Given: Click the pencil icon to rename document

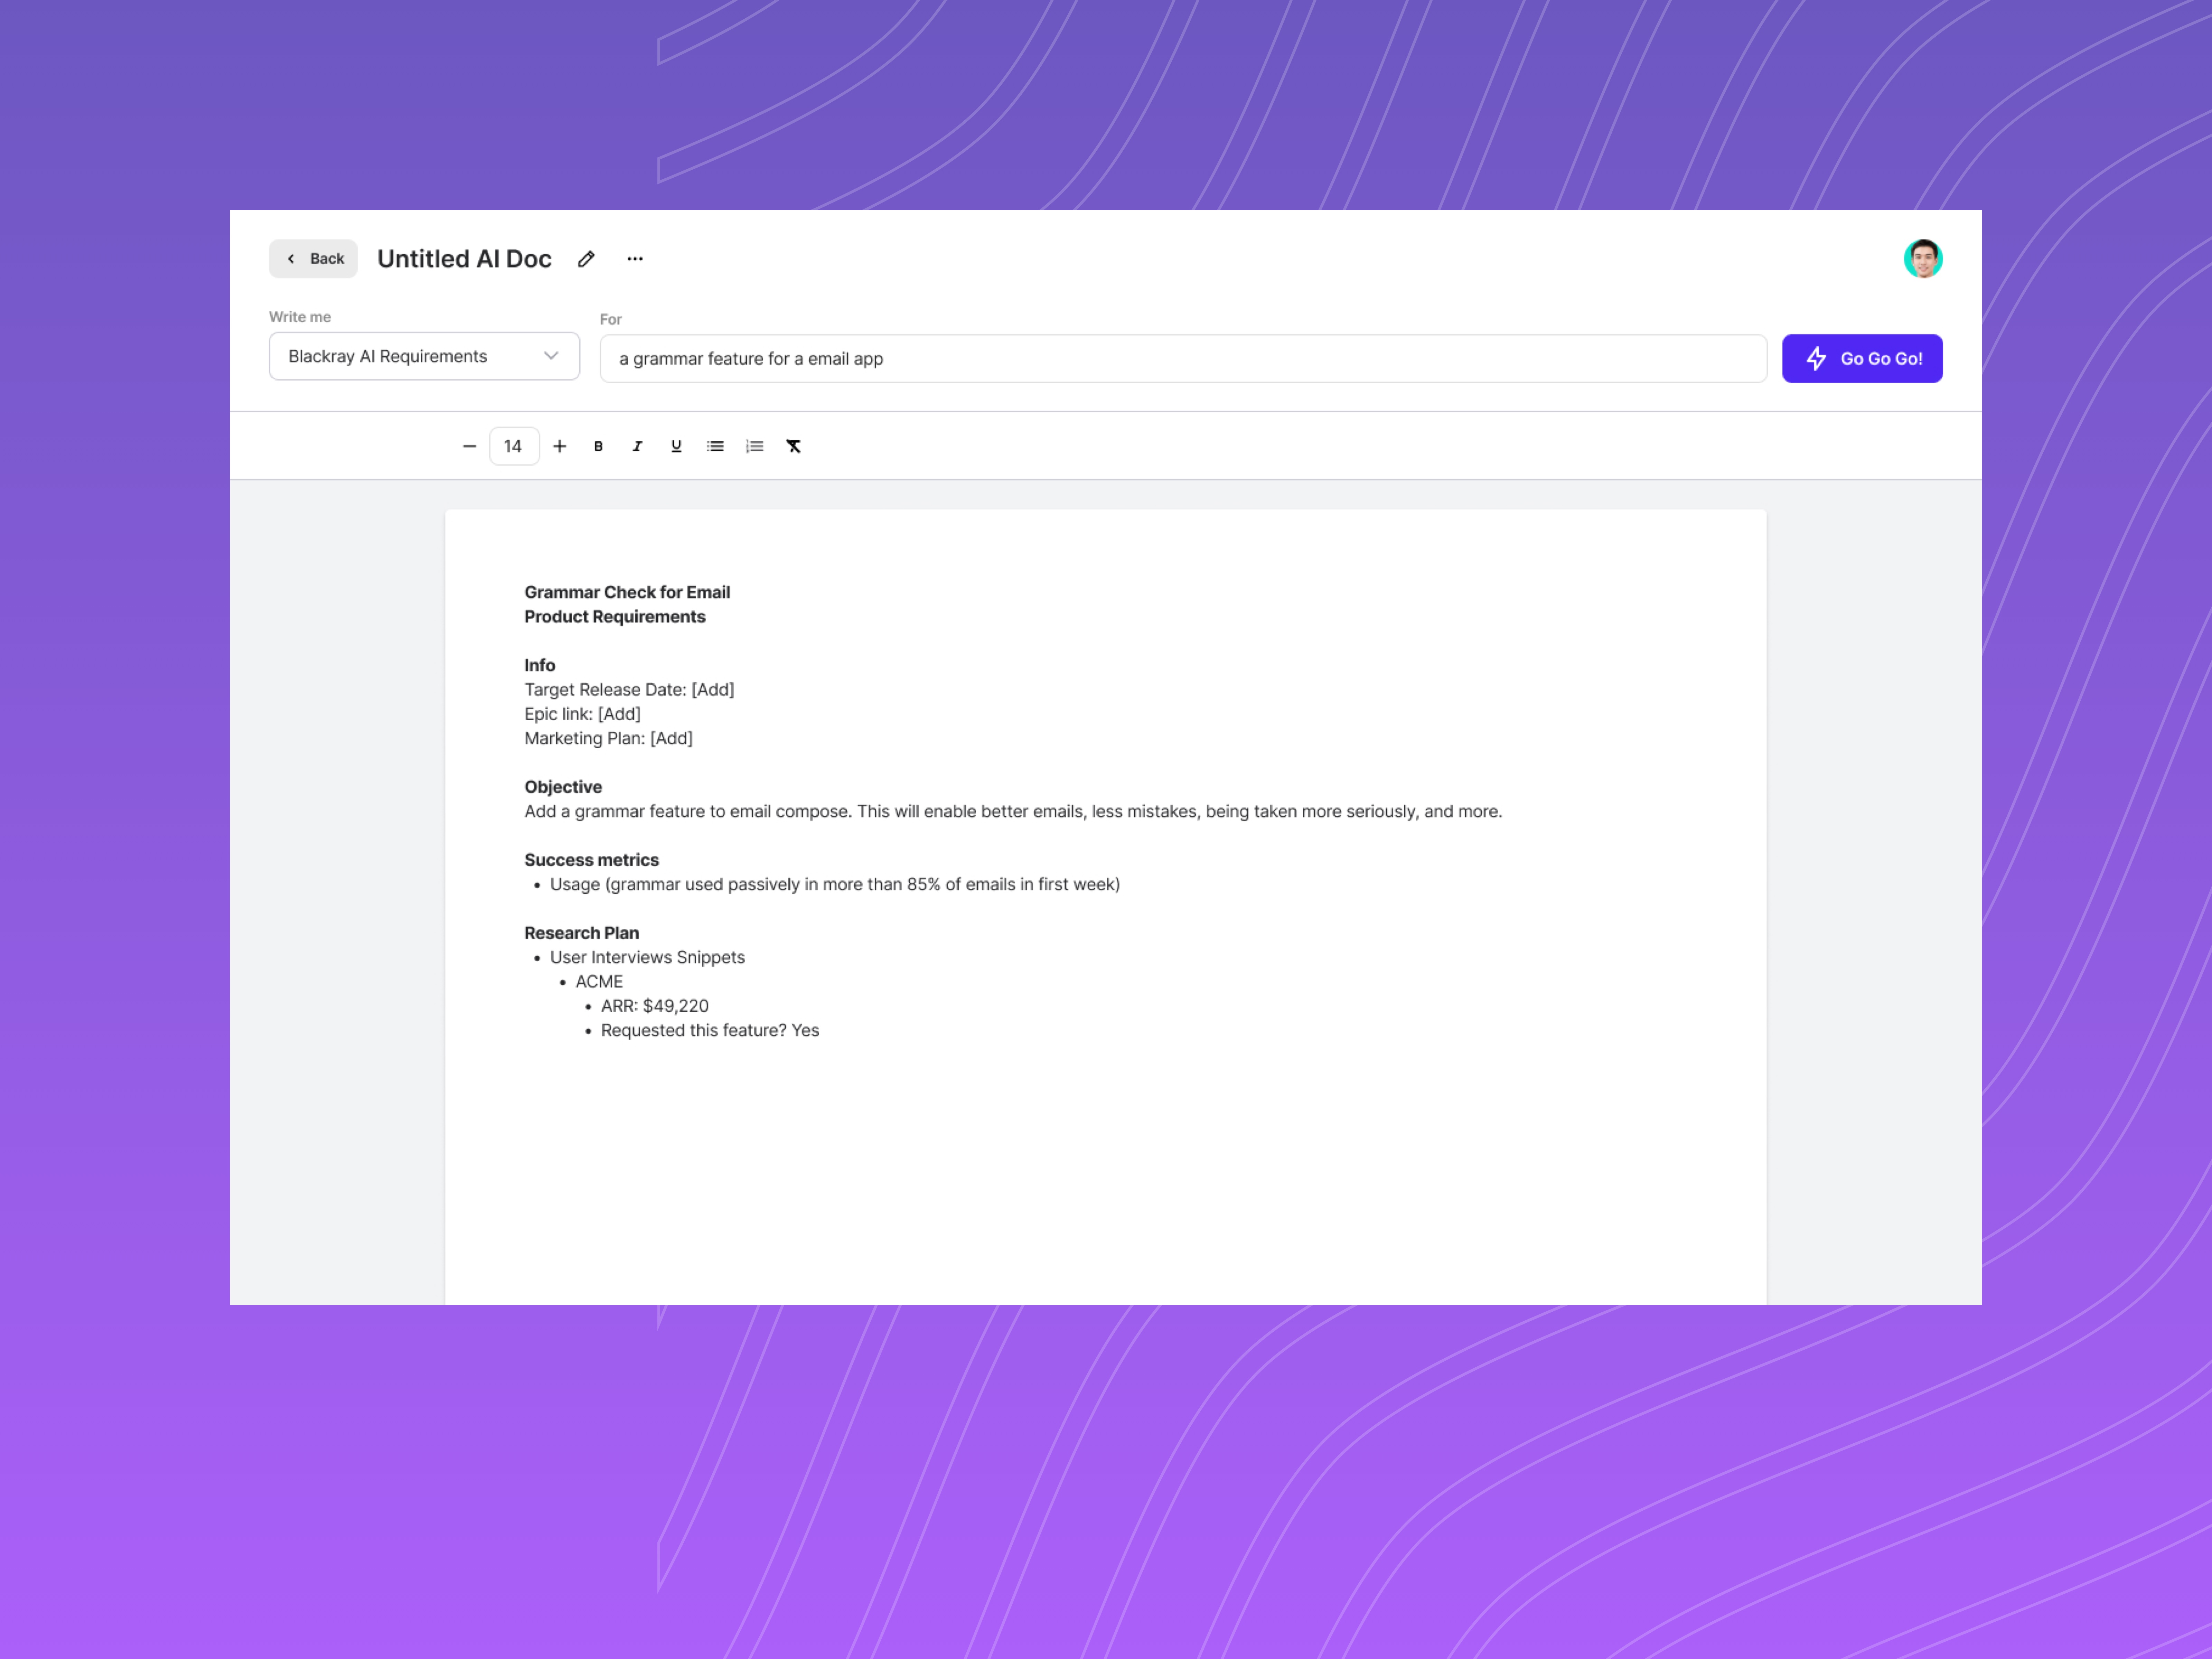Looking at the screenshot, I should tap(586, 259).
